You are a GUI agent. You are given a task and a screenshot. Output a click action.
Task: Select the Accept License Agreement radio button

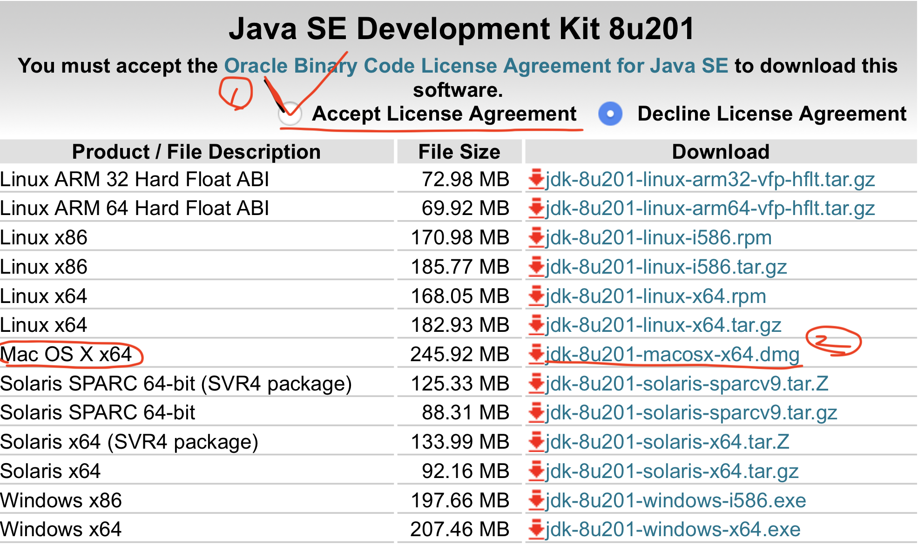coord(290,114)
